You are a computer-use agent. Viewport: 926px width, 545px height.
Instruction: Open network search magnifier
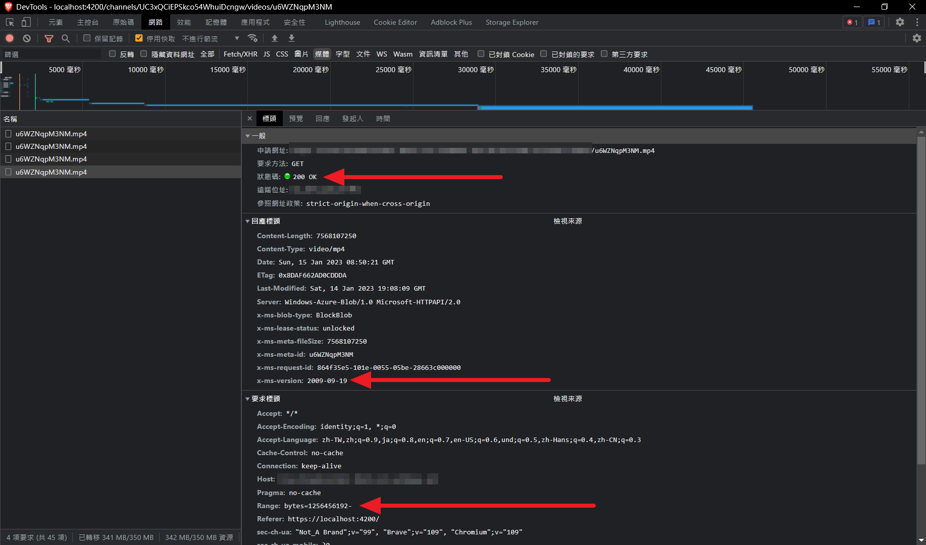66,38
